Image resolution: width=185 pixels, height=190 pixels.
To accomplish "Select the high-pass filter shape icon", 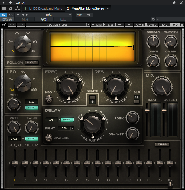I will coord(11,42).
